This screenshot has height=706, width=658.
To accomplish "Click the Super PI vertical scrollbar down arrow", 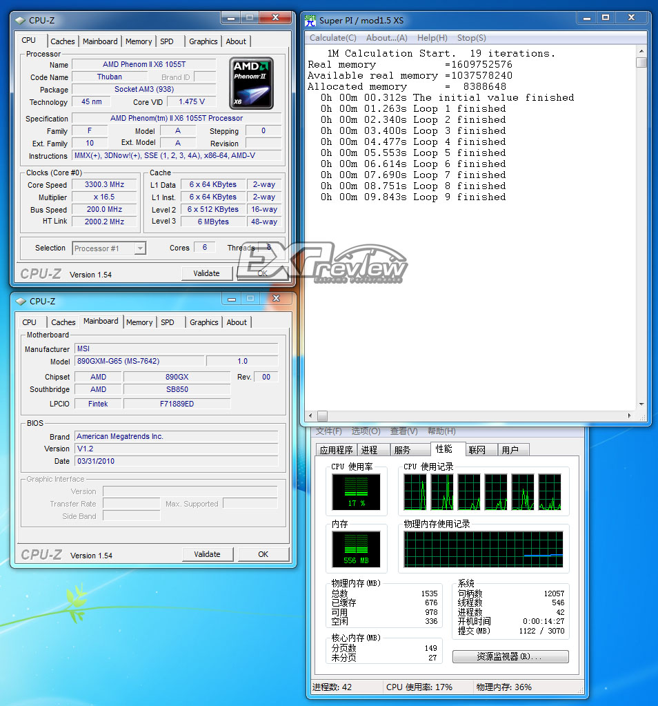I will pos(641,404).
